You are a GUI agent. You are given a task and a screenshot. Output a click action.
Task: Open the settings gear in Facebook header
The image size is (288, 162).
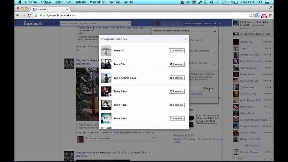tap(220, 24)
